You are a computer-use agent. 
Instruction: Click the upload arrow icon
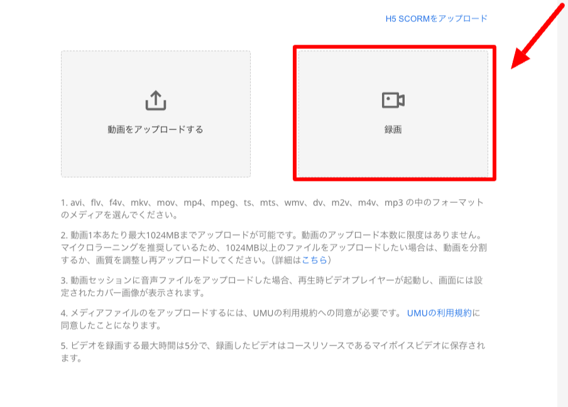tap(156, 100)
